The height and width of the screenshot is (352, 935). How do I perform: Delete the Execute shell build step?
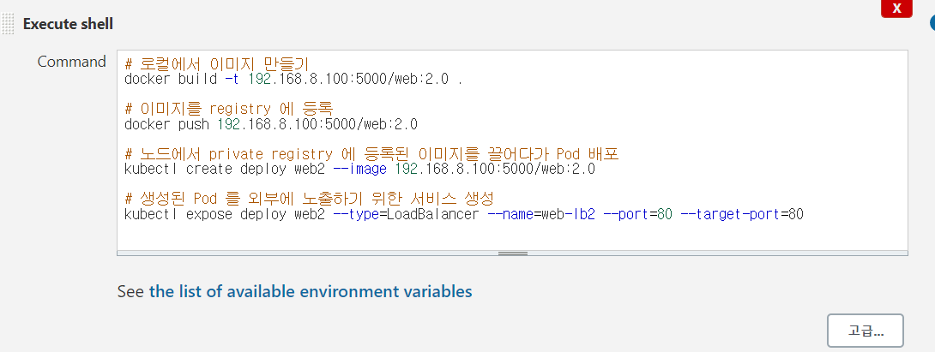(896, 9)
